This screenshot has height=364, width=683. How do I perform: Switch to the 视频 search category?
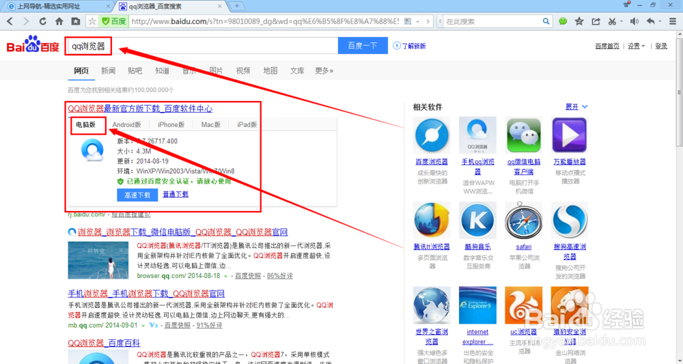click(243, 70)
